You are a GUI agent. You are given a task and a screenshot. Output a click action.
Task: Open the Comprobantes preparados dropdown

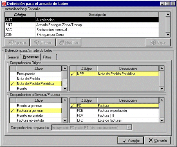[129, 128]
